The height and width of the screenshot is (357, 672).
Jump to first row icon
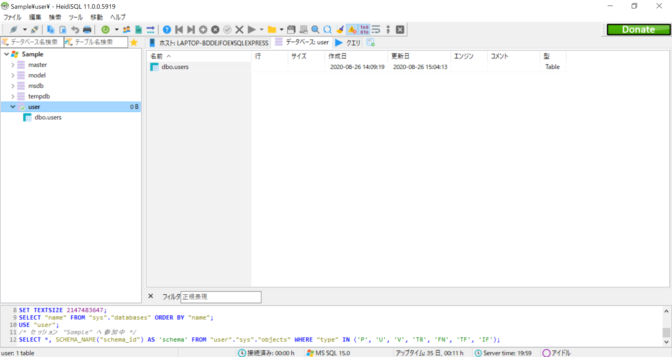pos(179,30)
